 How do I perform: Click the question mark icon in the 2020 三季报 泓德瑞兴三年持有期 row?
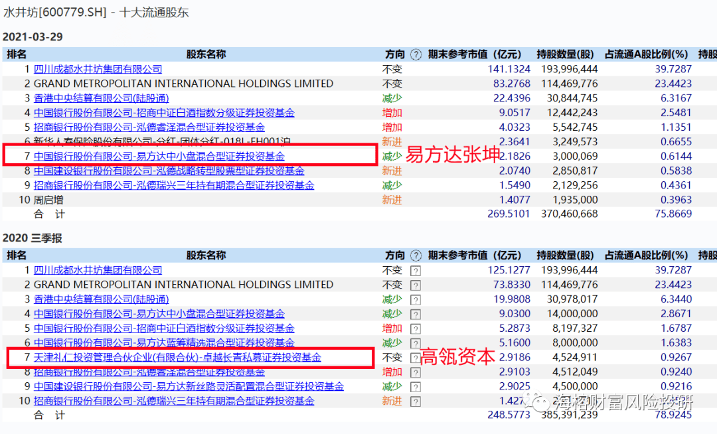(415, 402)
